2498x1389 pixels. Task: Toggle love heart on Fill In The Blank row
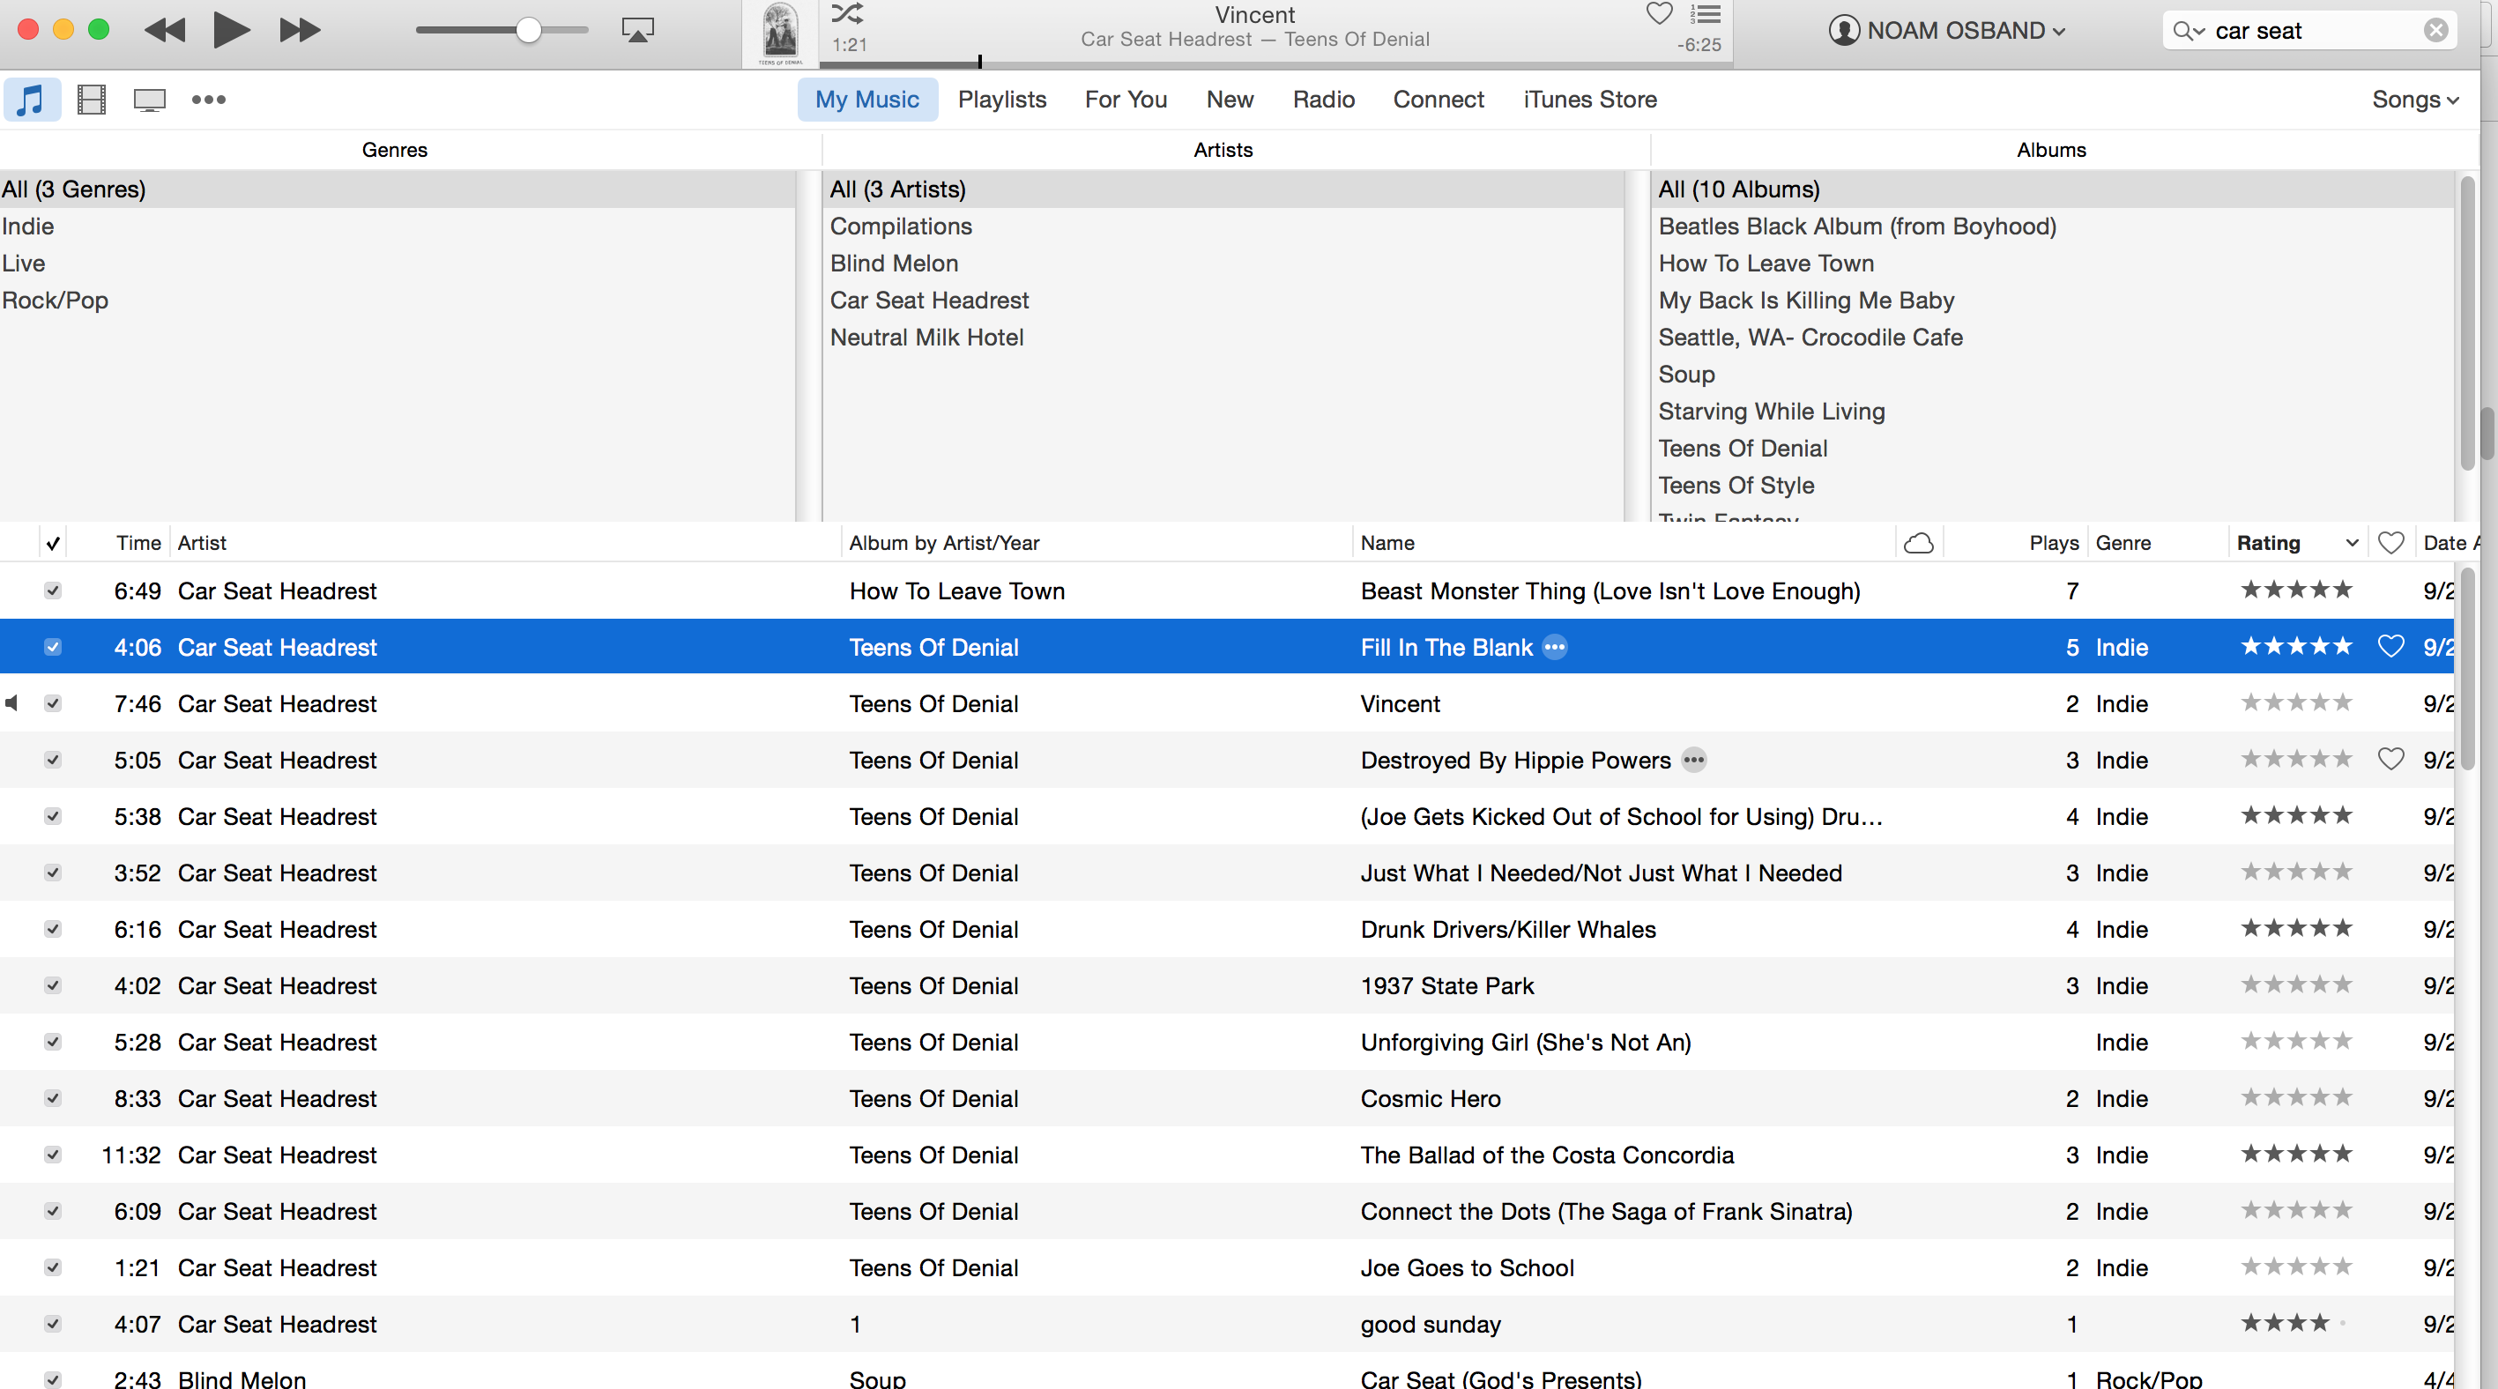pyautogui.click(x=2390, y=647)
